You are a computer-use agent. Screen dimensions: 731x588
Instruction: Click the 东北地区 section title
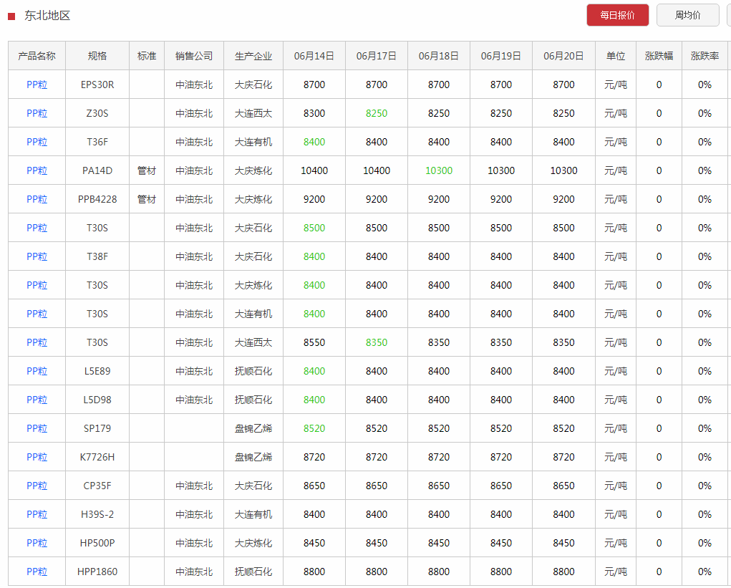(x=47, y=16)
